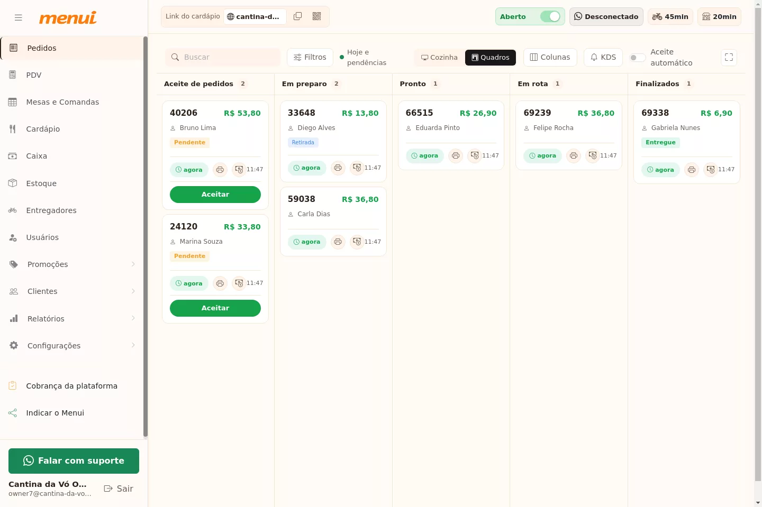
Task: Click Sair to log out
Action: click(x=119, y=488)
